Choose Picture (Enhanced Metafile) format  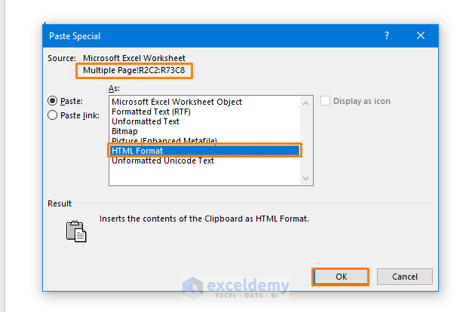click(164, 141)
